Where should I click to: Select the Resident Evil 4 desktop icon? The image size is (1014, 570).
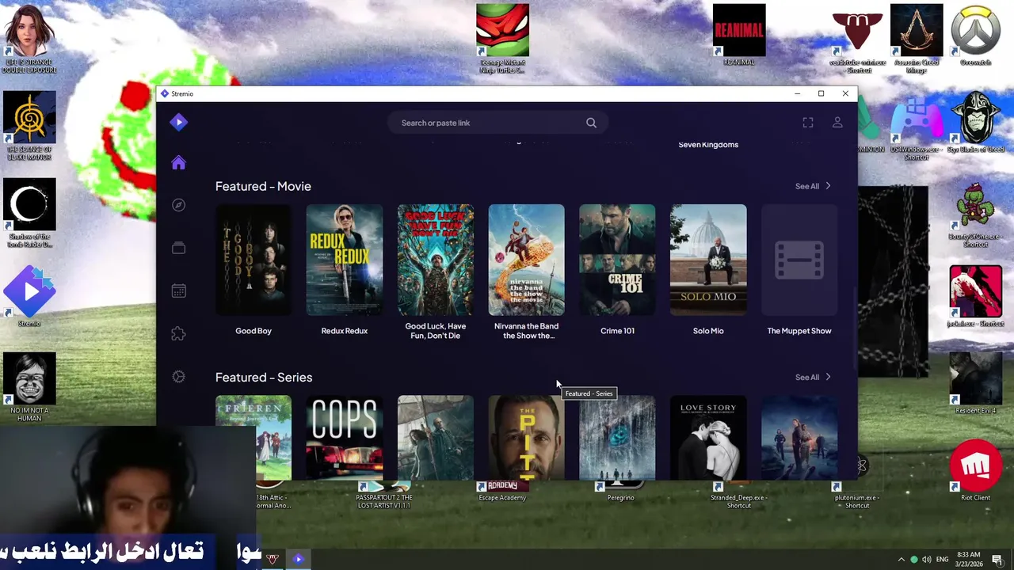976,383
